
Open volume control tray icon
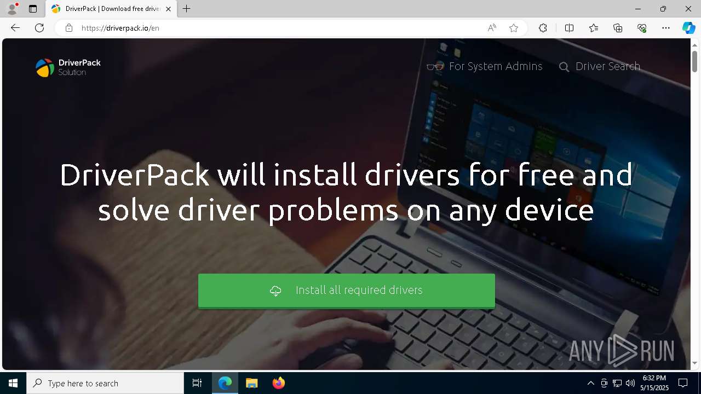(630, 383)
